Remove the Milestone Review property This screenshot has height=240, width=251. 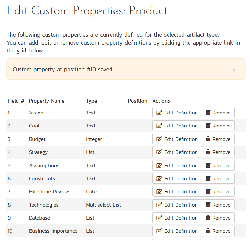(218, 192)
